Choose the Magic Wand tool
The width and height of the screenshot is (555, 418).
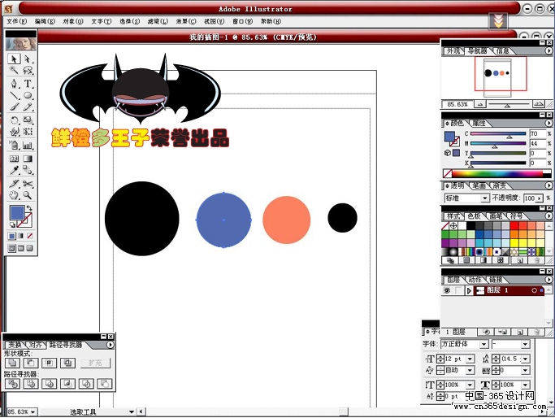[14, 70]
